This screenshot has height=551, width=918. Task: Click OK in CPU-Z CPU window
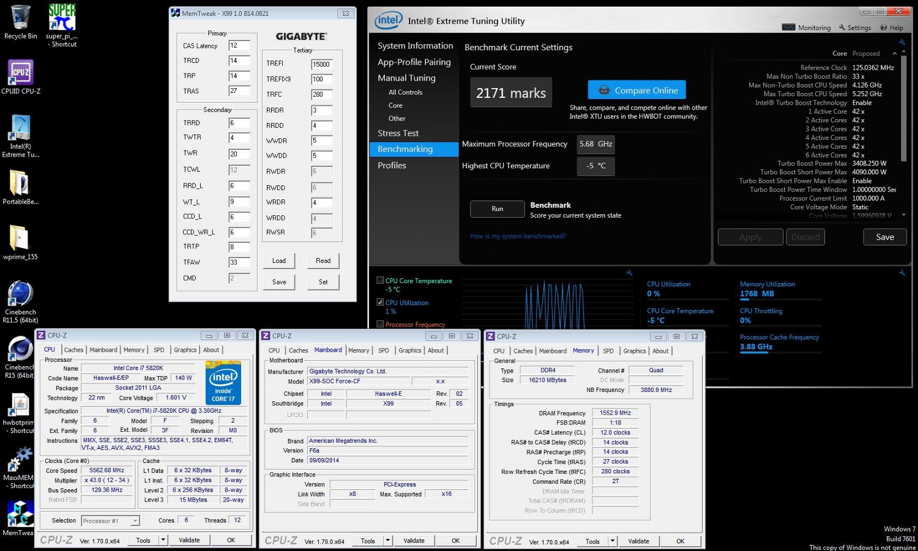coord(231,540)
